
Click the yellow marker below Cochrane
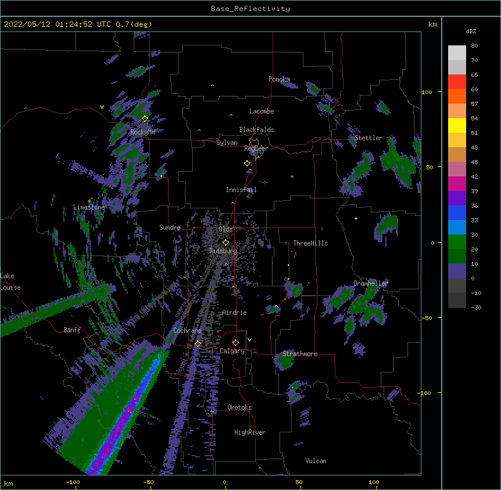tap(198, 343)
